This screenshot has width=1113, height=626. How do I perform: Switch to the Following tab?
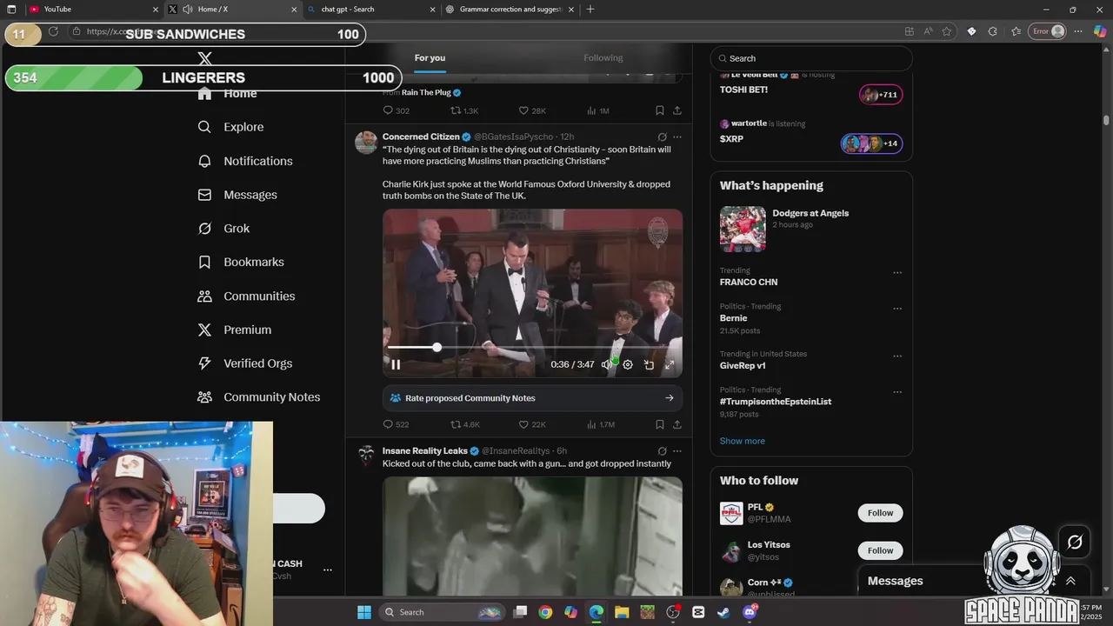603,58
